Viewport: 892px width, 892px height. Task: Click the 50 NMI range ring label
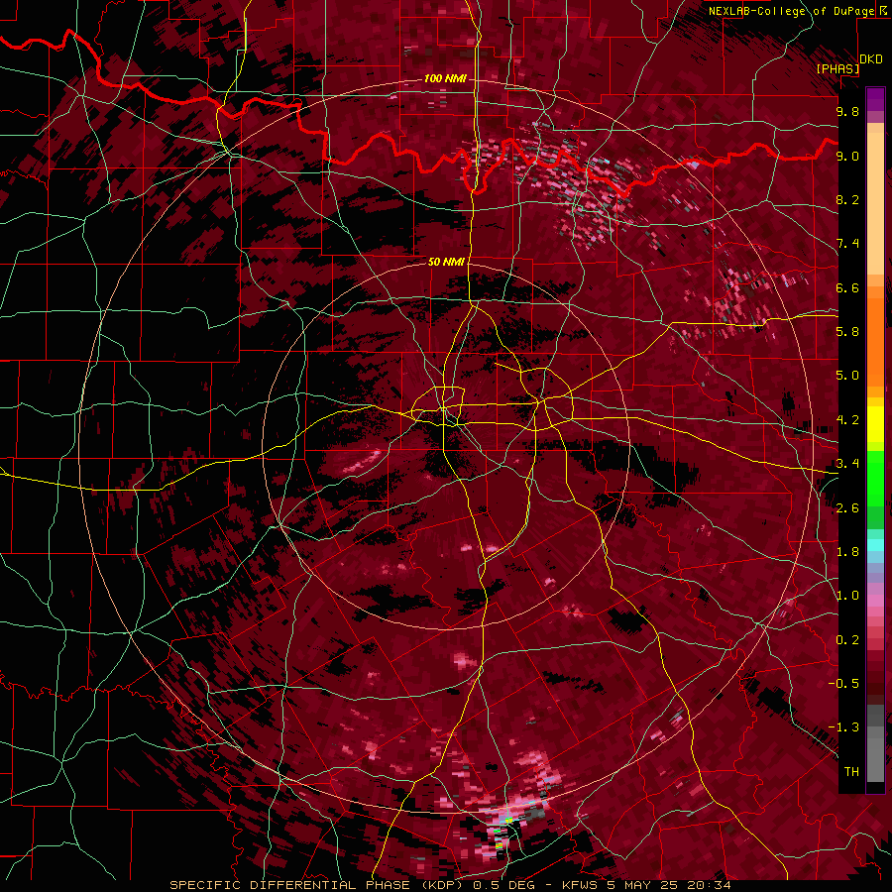click(x=446, y=262)
